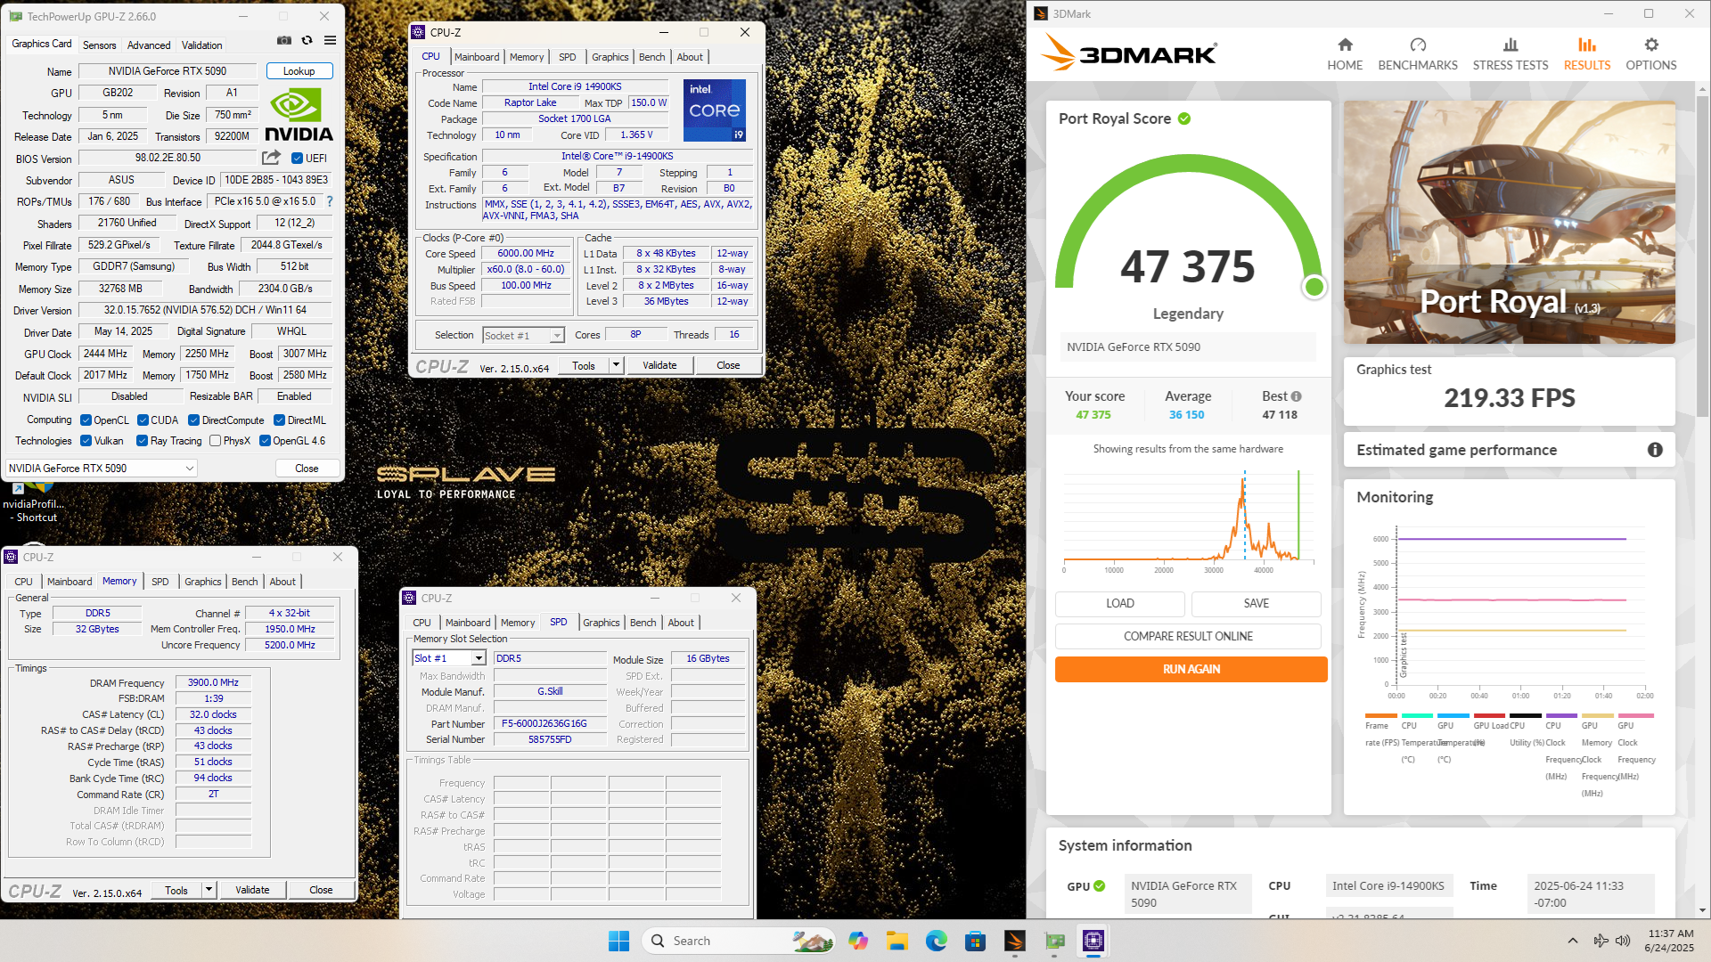Viewport: 1711px width, 962px height.
Task: Toggle the UEFI checkbox in GPU-Z
Action: click(297, 158)
